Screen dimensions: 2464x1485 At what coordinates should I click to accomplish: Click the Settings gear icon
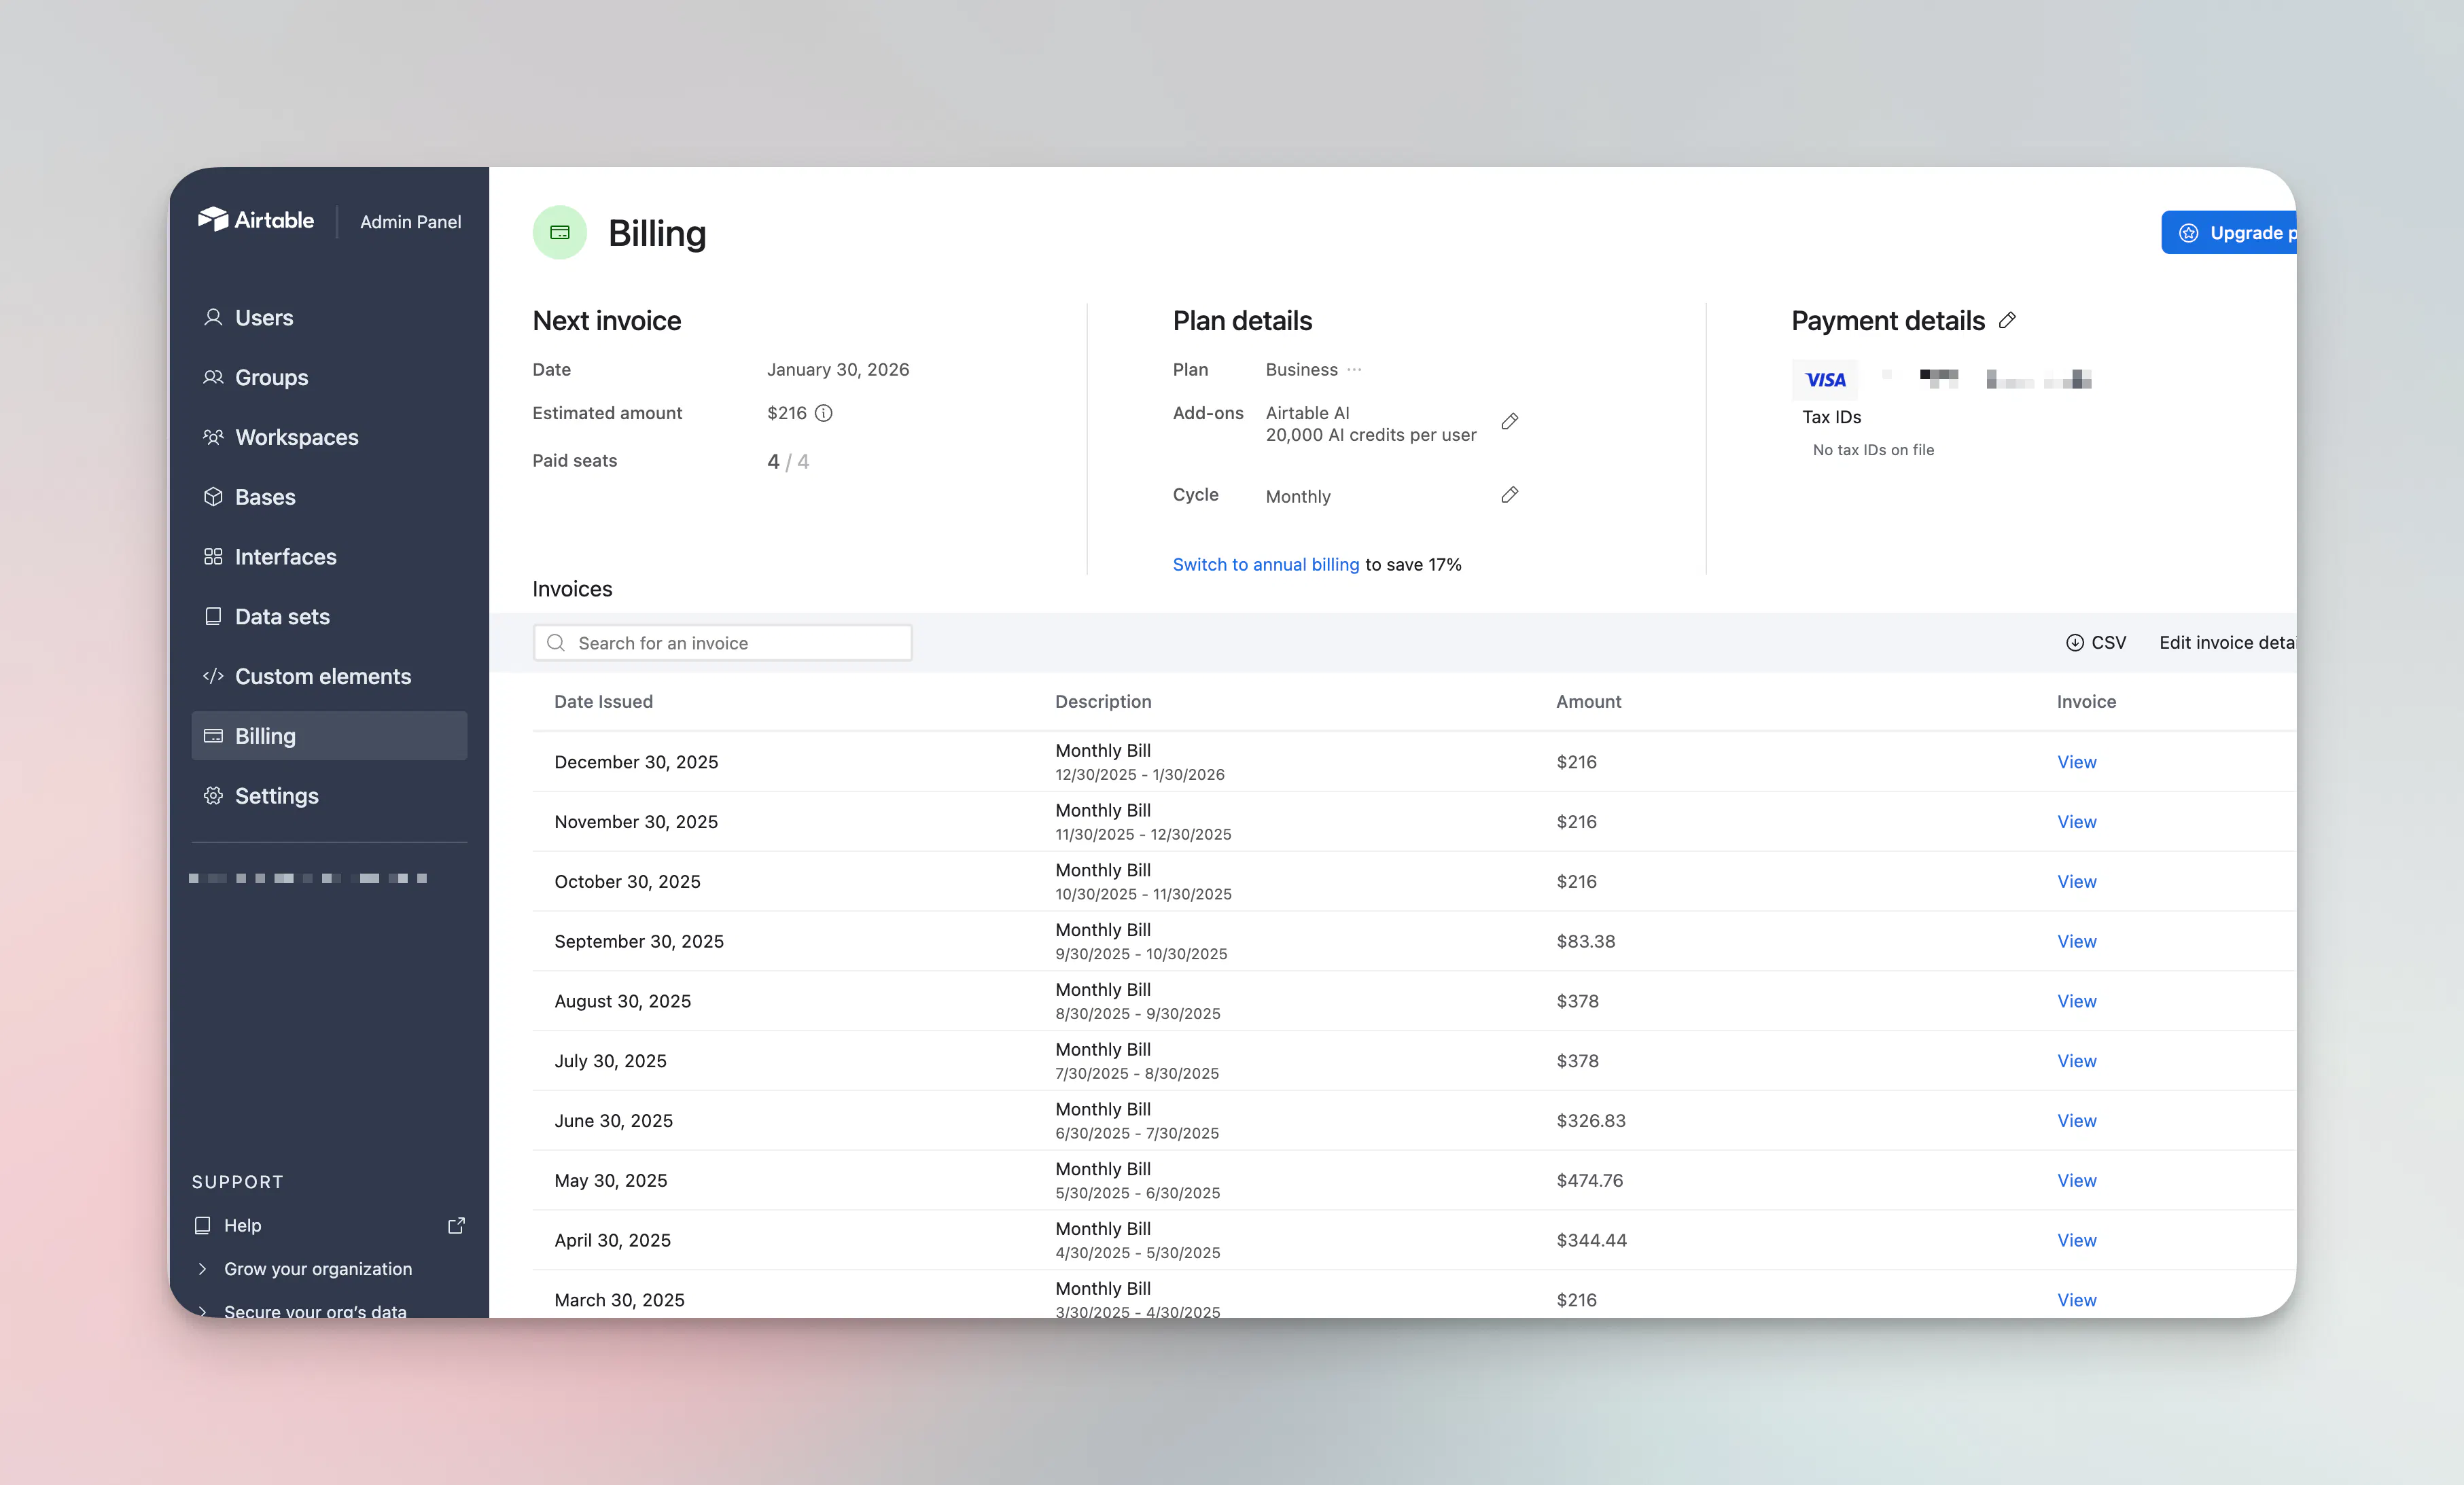(213, 796)
